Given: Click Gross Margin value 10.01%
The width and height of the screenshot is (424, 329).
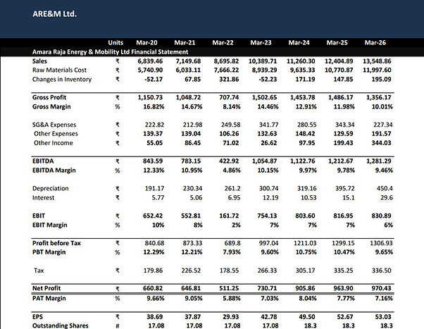Looking at the screenshot, I should 382,106.
